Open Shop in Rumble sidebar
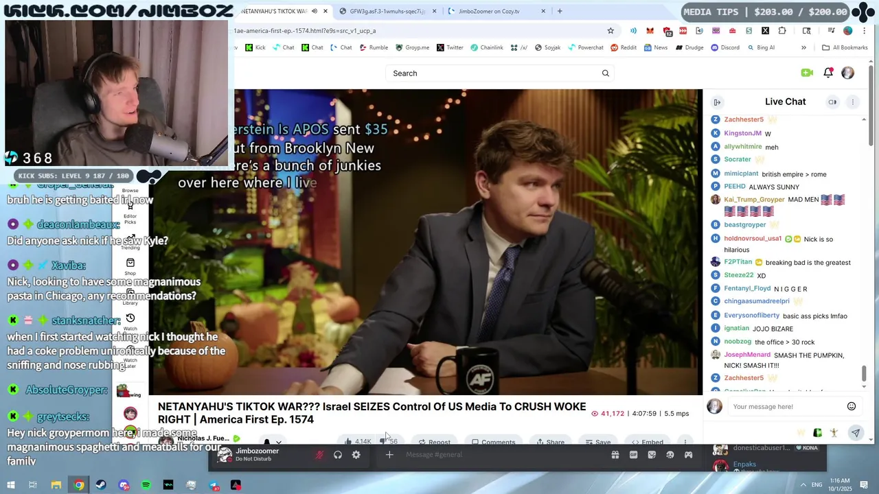879x494 pixels. (x=130, y=266)
